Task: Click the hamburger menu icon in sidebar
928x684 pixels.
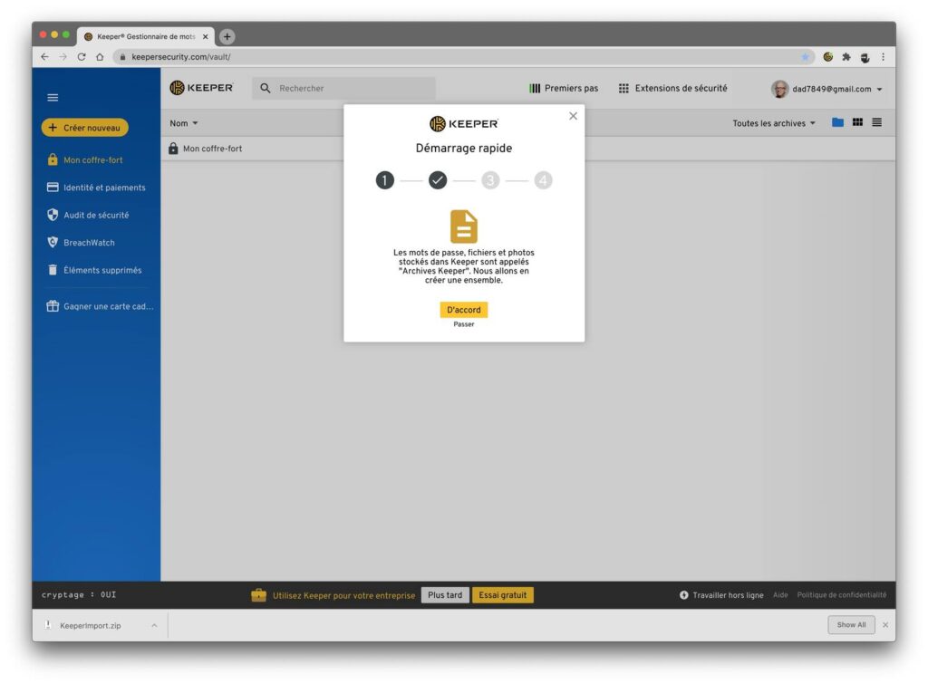Action: point(53,98)
